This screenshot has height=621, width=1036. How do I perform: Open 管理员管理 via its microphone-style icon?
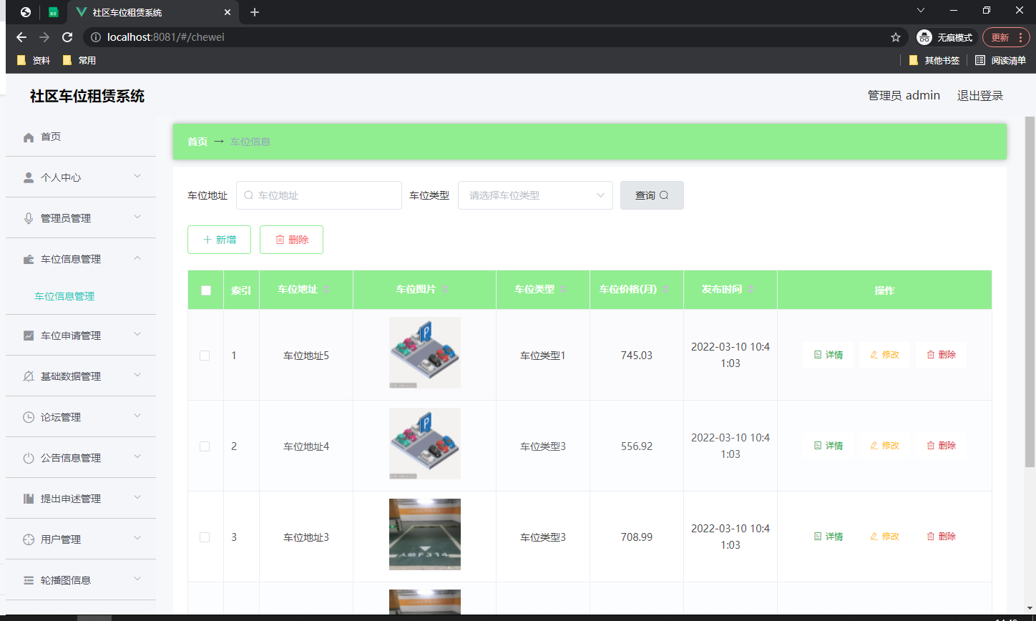[29, 217]
